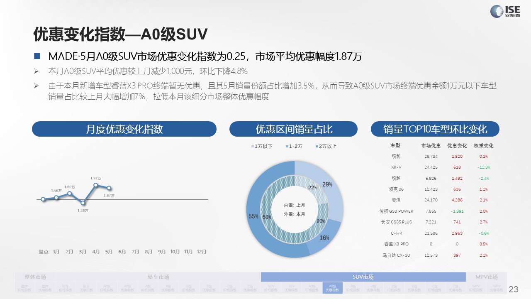Open the 轿车市场 navigation section
This screenshot has height=299, width=531.
[x=158, y=277]
